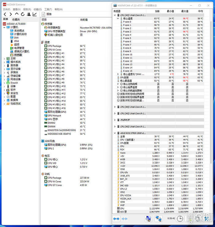
Task: Click HWiNFO64 expand-columns arrows icon
Action: point(116,219)
